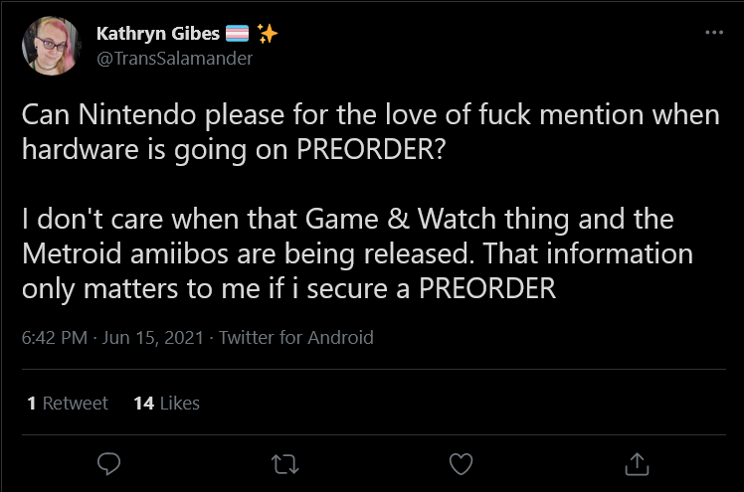Retweet using the arrows icon
This screenshot has height=492, width=744.
point(284,464)
